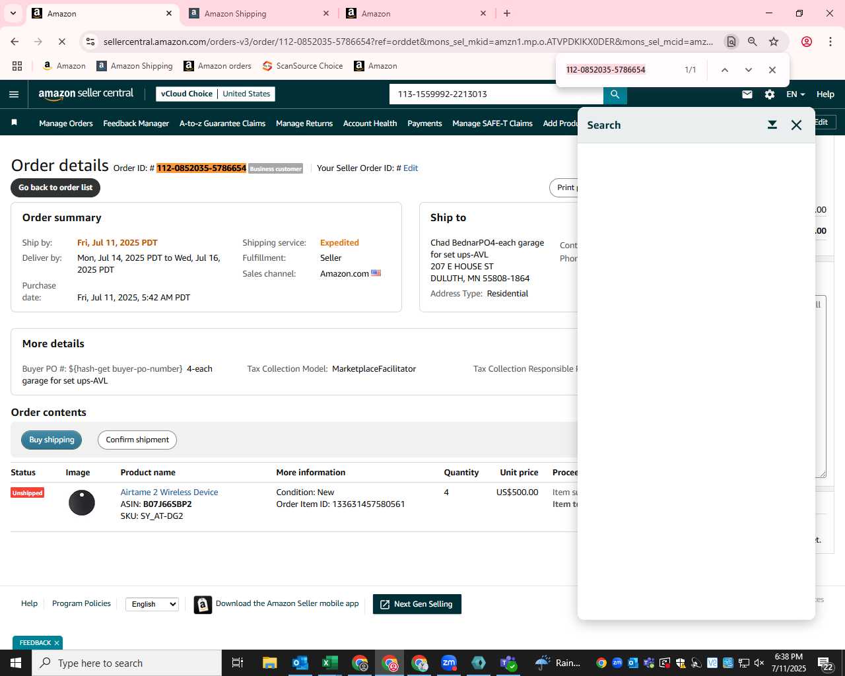Screen dimensions: 845x676
Task: Open Task View on the taskbar
Action: (x=238, y=663)
